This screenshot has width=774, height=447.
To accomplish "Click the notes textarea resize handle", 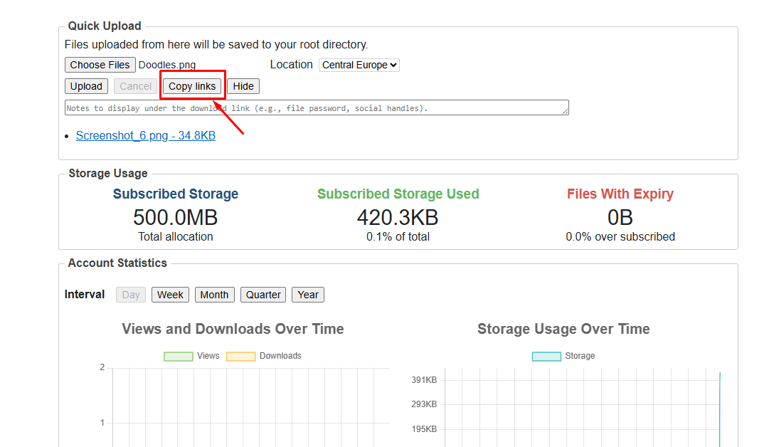I will tap(566, 112).
